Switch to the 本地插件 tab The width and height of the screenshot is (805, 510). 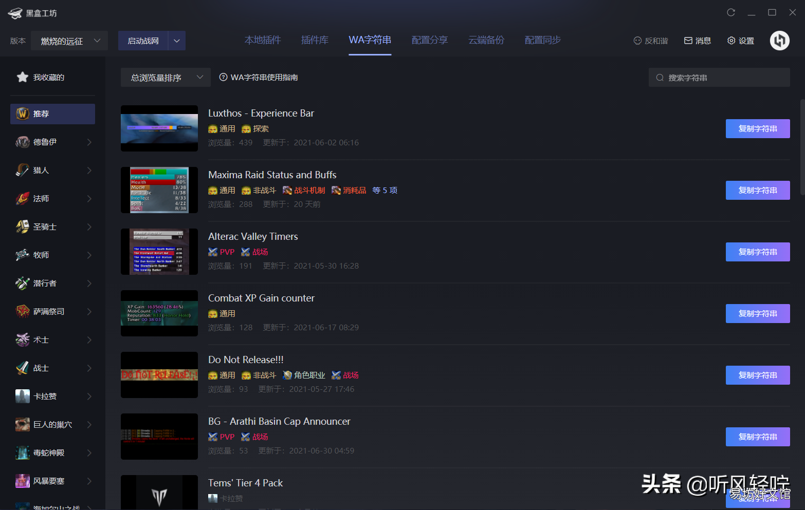pos(263,40)
